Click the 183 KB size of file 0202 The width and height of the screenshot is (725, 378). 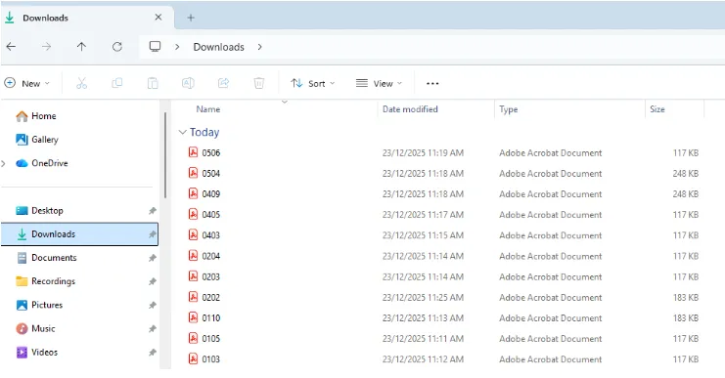point(685,298)
